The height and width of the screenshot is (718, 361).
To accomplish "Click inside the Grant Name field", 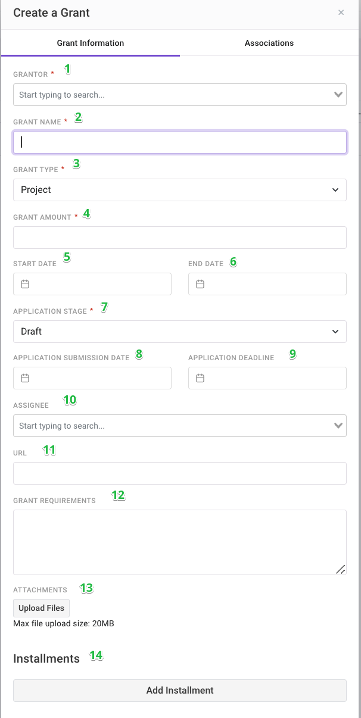I will [x=180, y=142].
